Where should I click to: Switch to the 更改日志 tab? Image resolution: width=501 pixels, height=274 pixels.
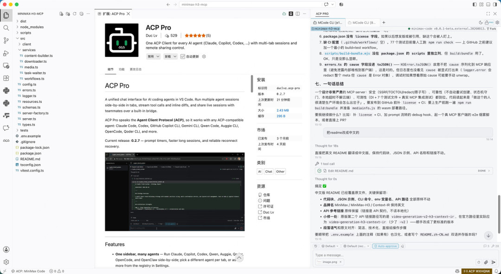click(x=135, y=69)
